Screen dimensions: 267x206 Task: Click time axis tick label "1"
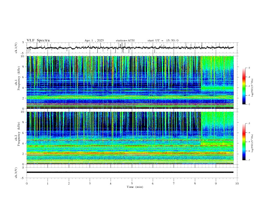[x=48, y=183]
